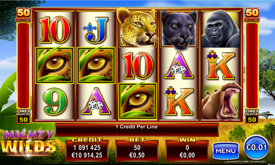275x165 pixels.
Task: Click the roaring hippo symbol
Action: tap(221, 102)
